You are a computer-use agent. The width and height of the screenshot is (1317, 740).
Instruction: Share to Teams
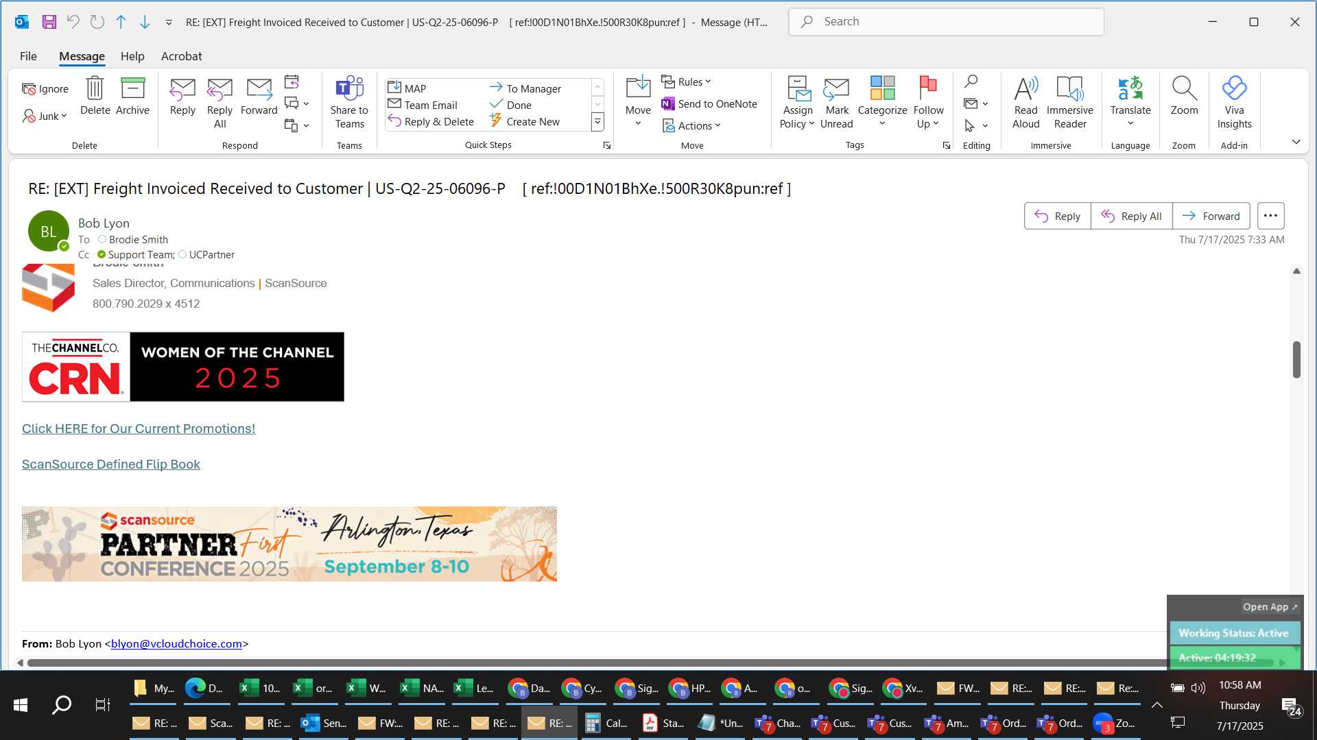(x=349, y=103)
